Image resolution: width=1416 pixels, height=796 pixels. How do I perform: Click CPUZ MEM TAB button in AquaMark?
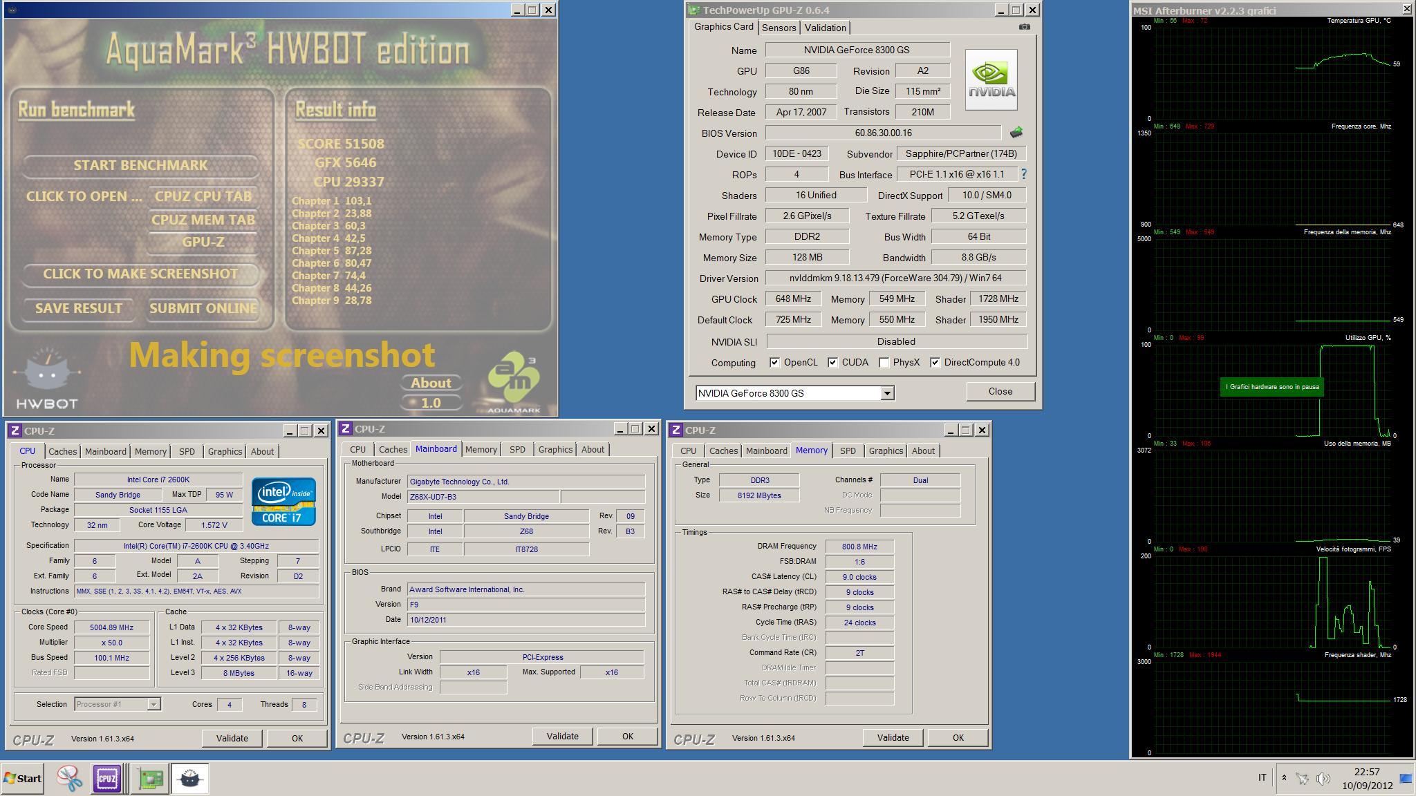tap(203, 220)
